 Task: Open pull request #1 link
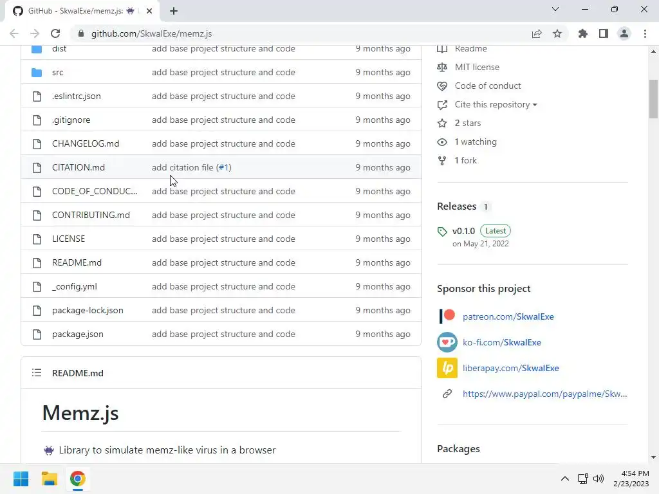(x=223, y=168)
